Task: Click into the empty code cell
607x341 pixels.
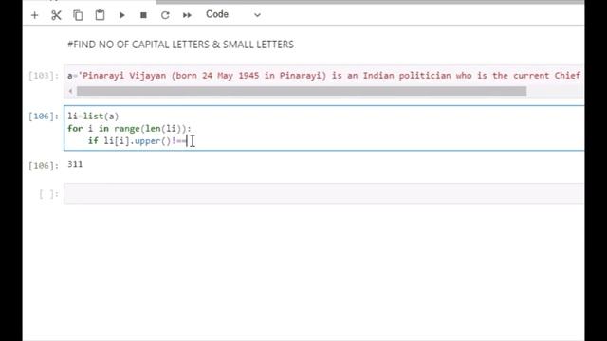Action: click(323, 193)
